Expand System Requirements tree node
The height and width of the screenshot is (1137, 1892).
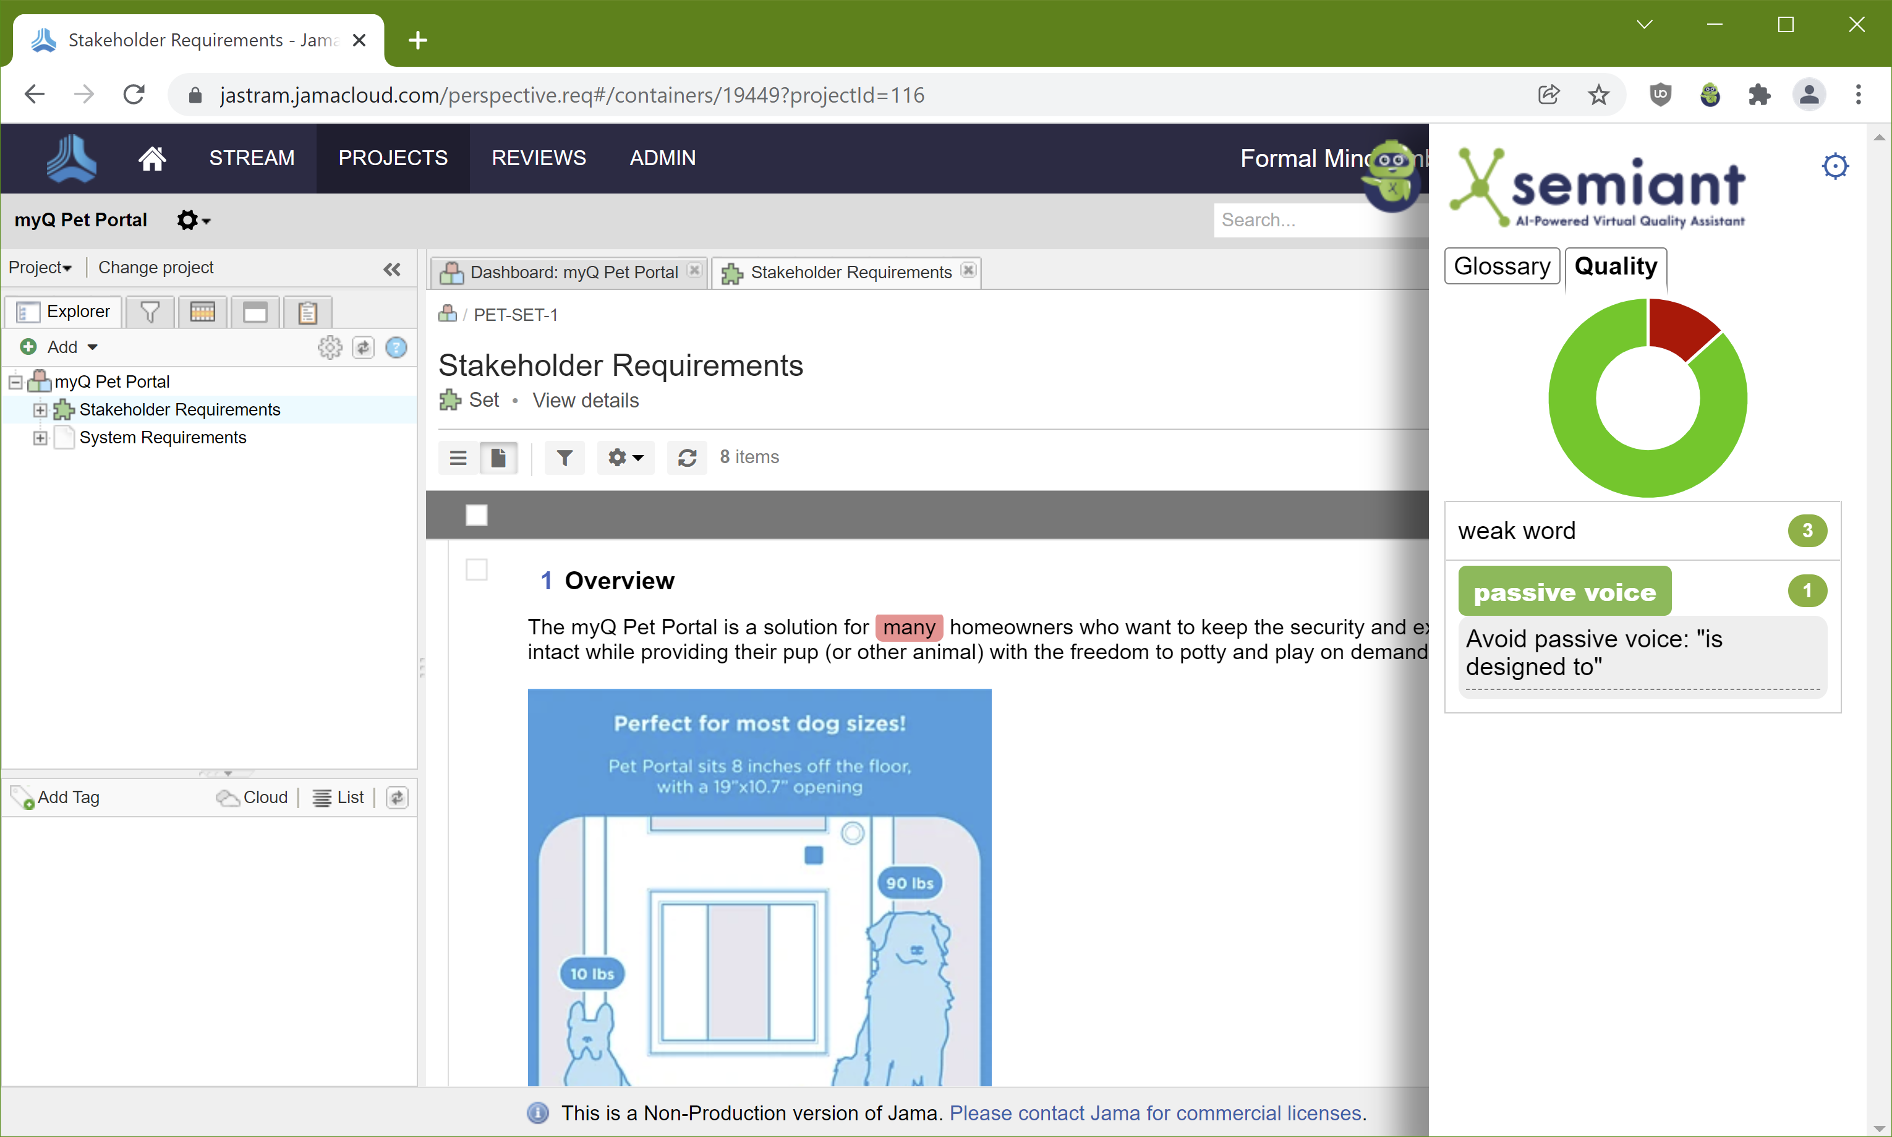coord(40,438)
